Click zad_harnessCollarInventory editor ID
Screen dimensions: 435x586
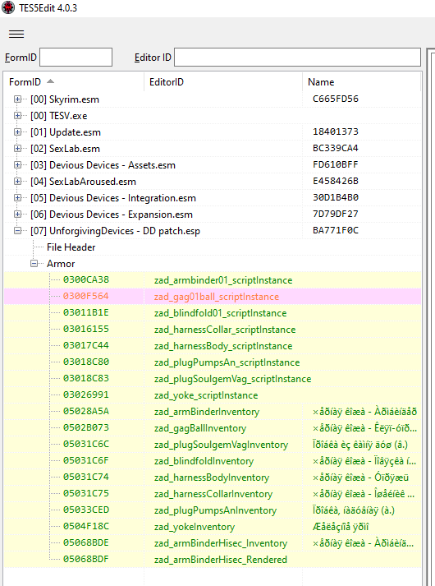pos(213,495)
